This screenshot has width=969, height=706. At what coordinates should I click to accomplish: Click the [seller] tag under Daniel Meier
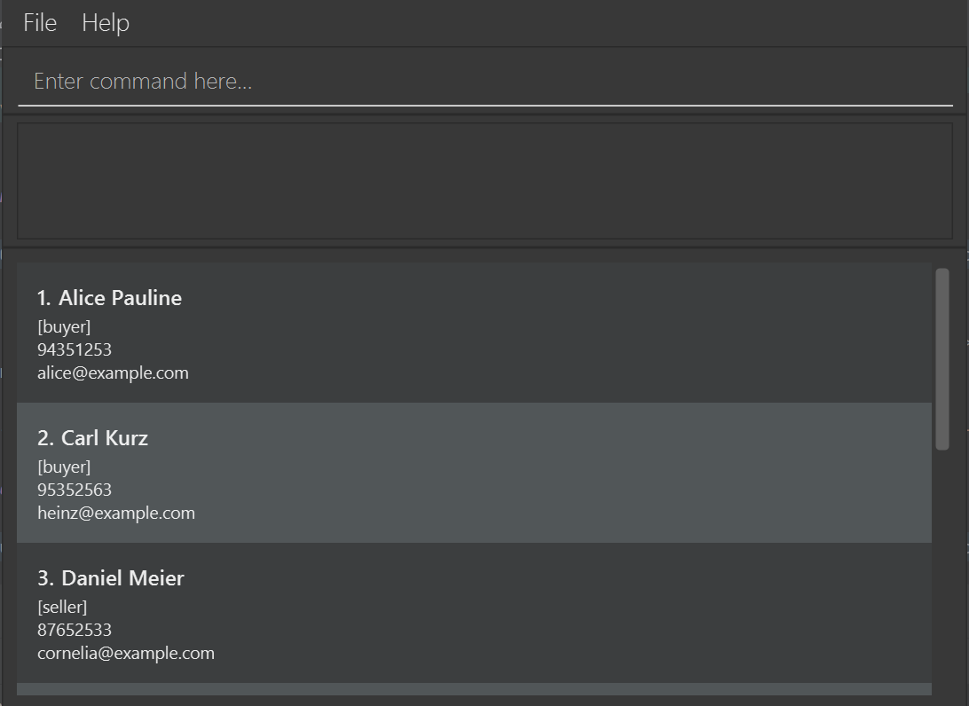(x=62, y=608)
